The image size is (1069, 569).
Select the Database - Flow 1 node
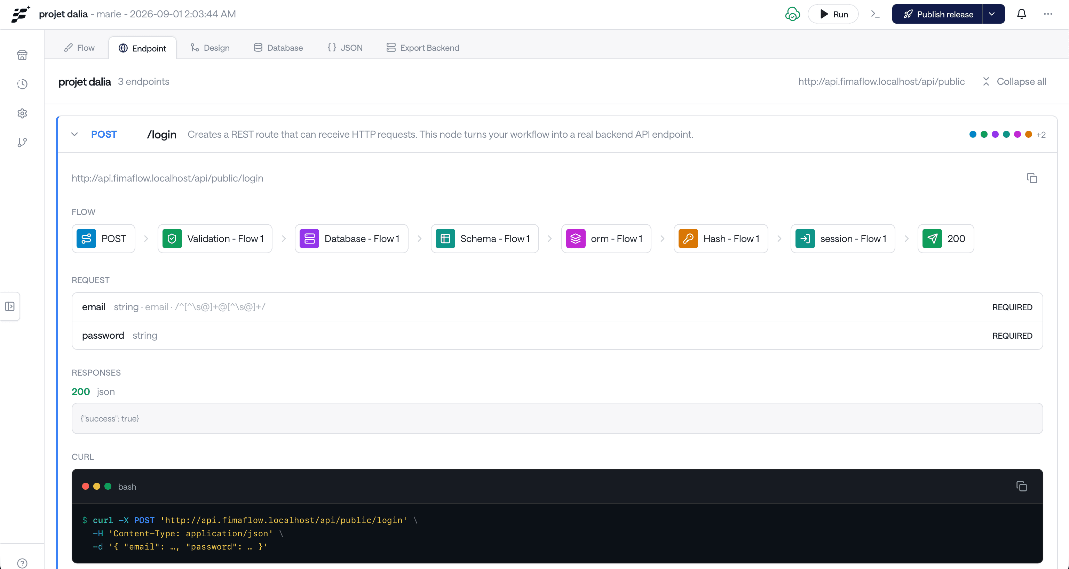[x=351, y=239]
